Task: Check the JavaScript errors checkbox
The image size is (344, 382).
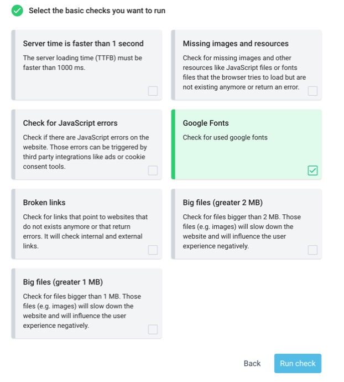Action: (153, 171)
